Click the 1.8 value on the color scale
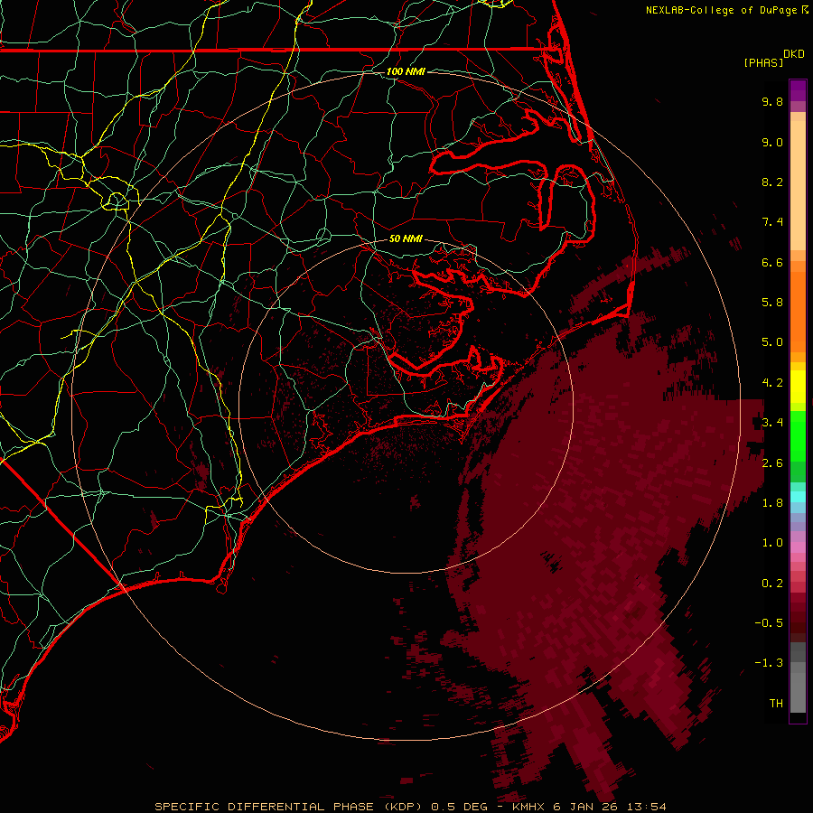Image resolution: width=813 pixels, height=813 pixels. pos(772,503)
